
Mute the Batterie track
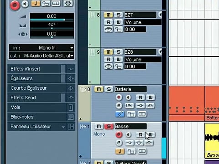99,89
